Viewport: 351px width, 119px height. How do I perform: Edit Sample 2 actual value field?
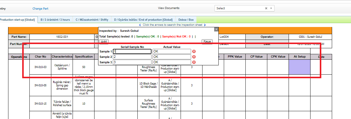pyautogui.click(x=172, y=57)
